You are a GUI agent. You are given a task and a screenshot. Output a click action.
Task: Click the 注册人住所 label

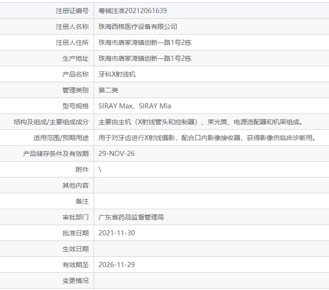72,42
